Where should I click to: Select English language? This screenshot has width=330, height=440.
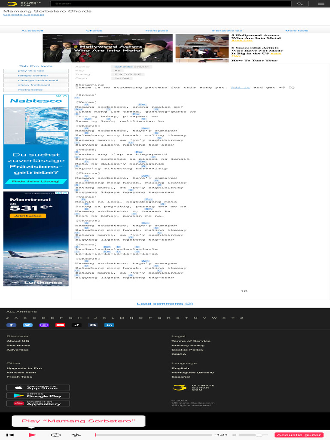point(180,368)
